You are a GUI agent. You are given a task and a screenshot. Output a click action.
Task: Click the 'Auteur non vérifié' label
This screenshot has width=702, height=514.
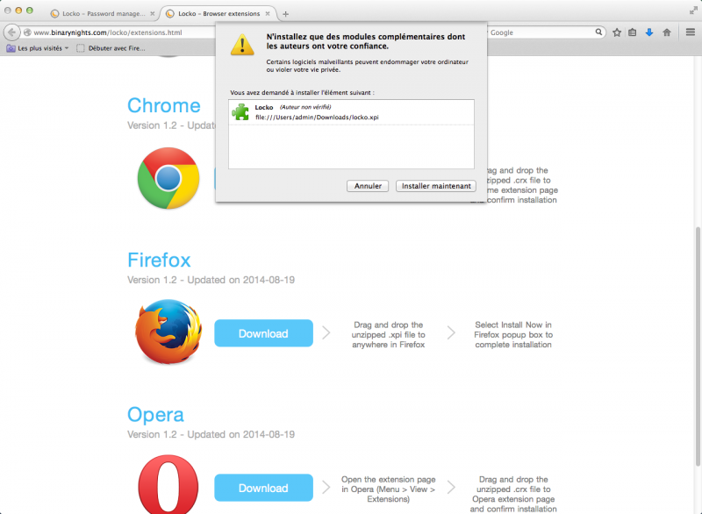coord(305,107)
